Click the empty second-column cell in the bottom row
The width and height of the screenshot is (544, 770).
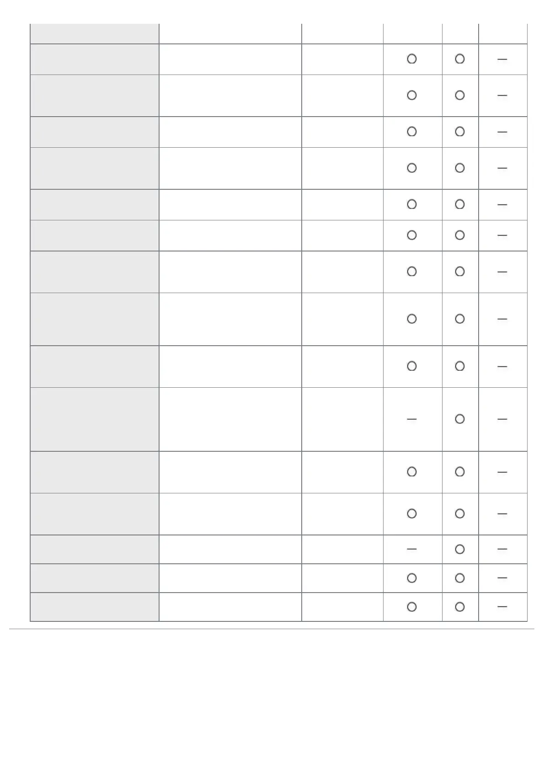tap(230, 607)
